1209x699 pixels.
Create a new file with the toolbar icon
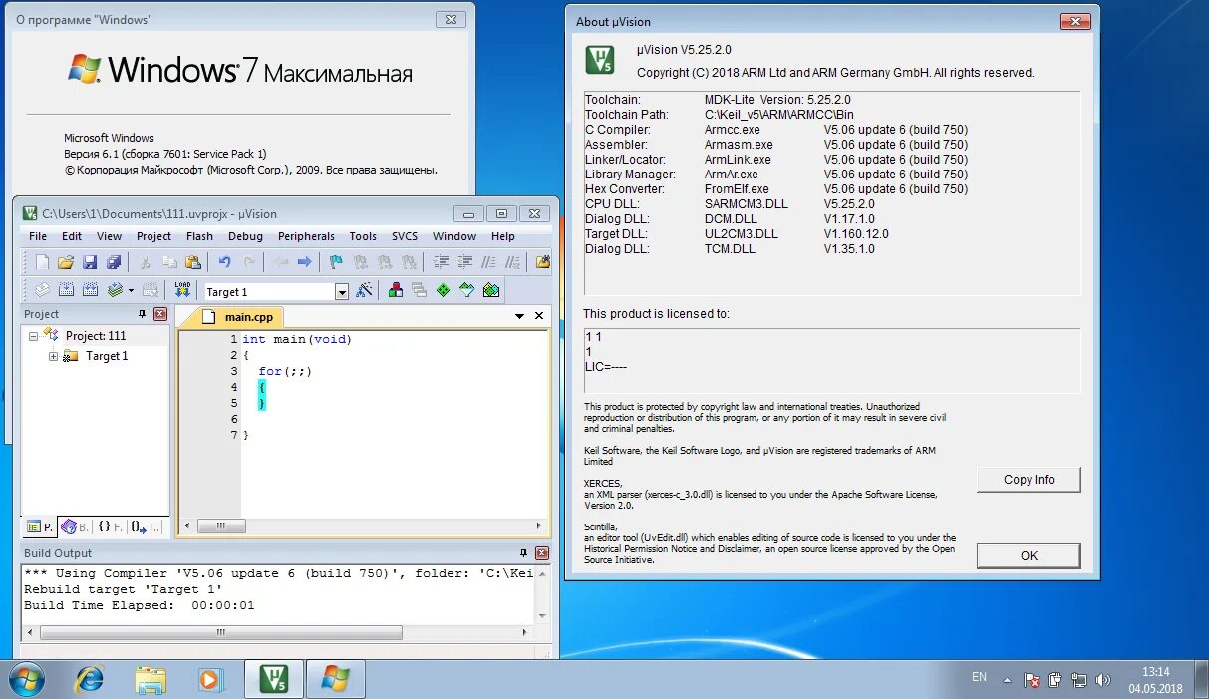click(42, 262)
